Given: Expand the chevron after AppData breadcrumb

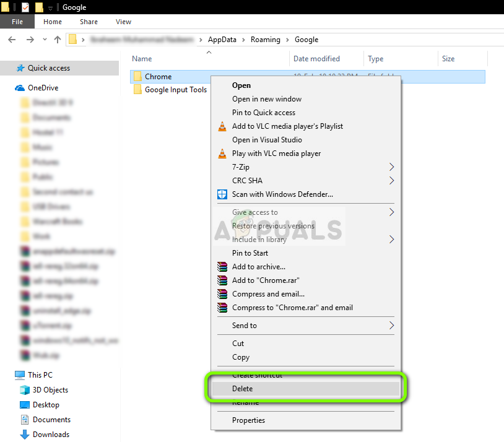Looking at the screenshot, I should point(243,40).
